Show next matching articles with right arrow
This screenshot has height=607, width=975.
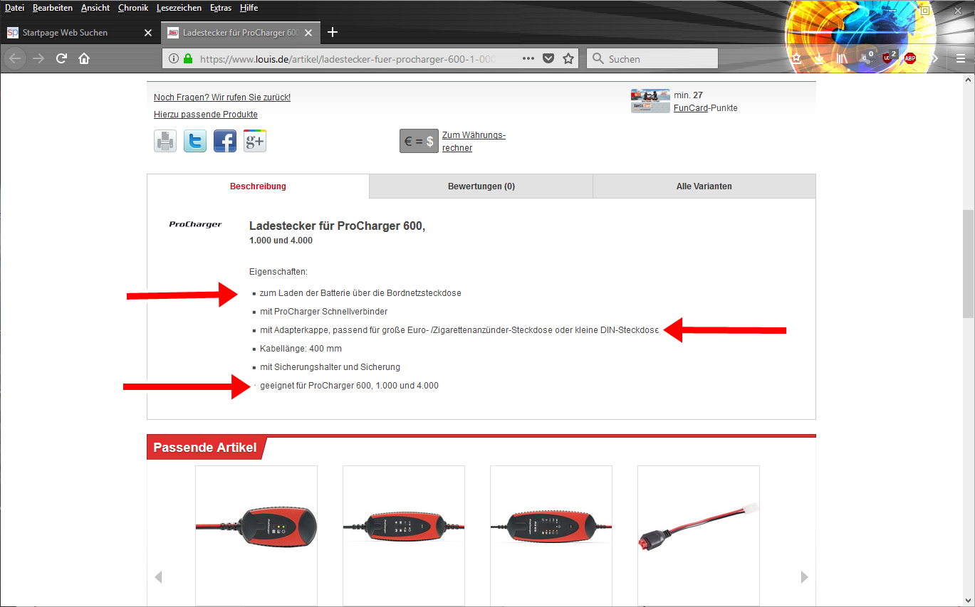tap(805, 577)
